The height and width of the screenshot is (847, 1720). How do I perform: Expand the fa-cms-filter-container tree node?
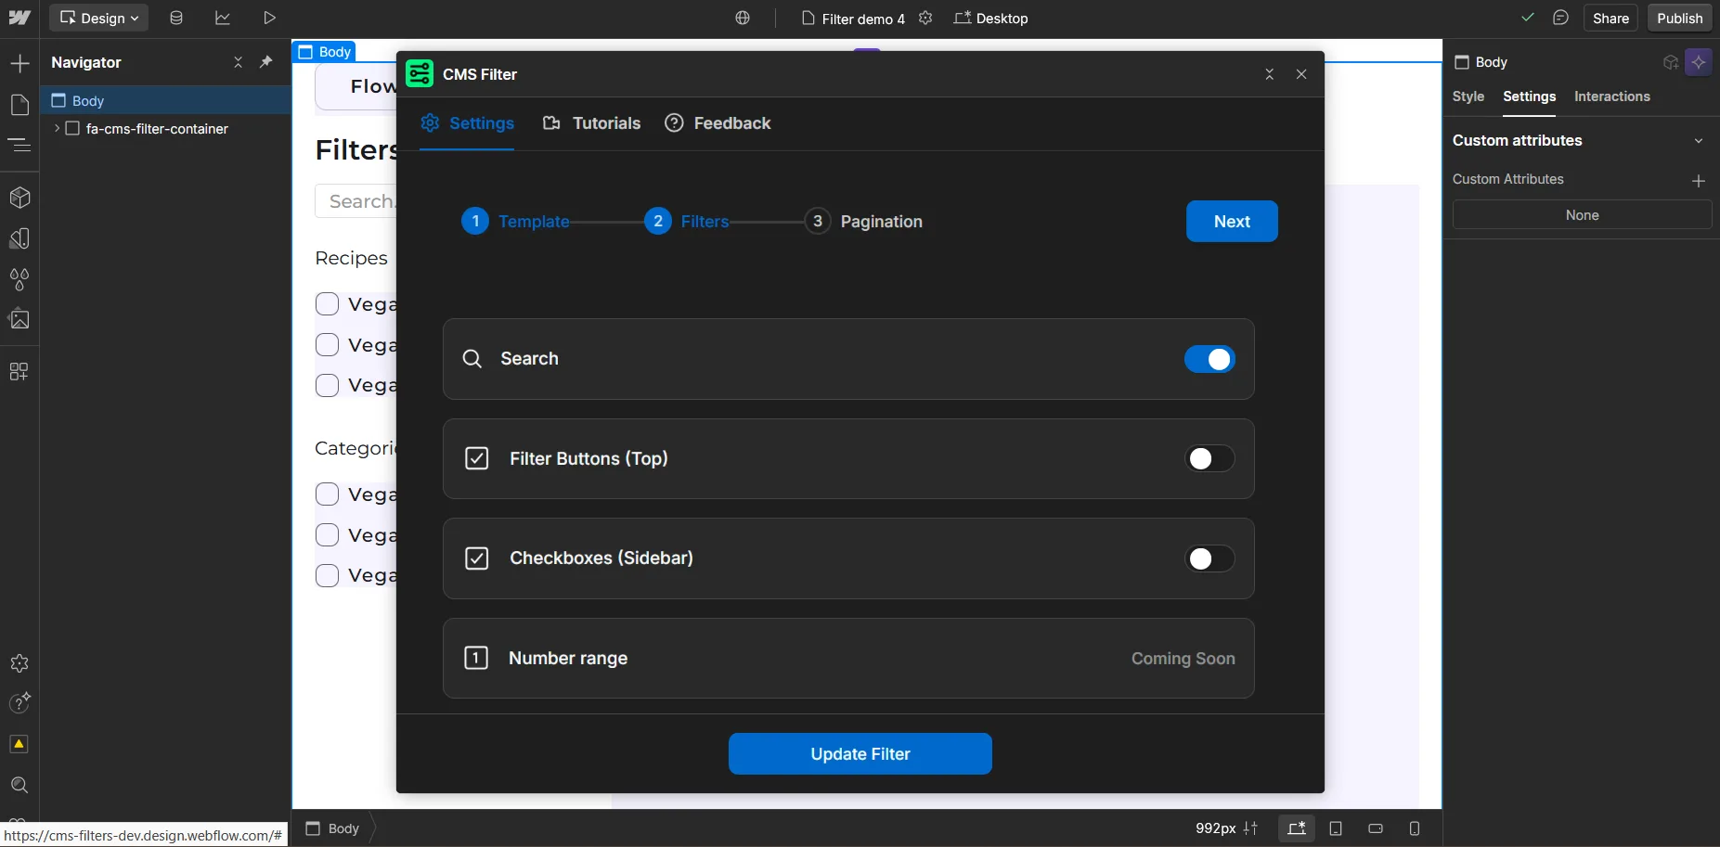pyautogui.click(x=58, y=128)
